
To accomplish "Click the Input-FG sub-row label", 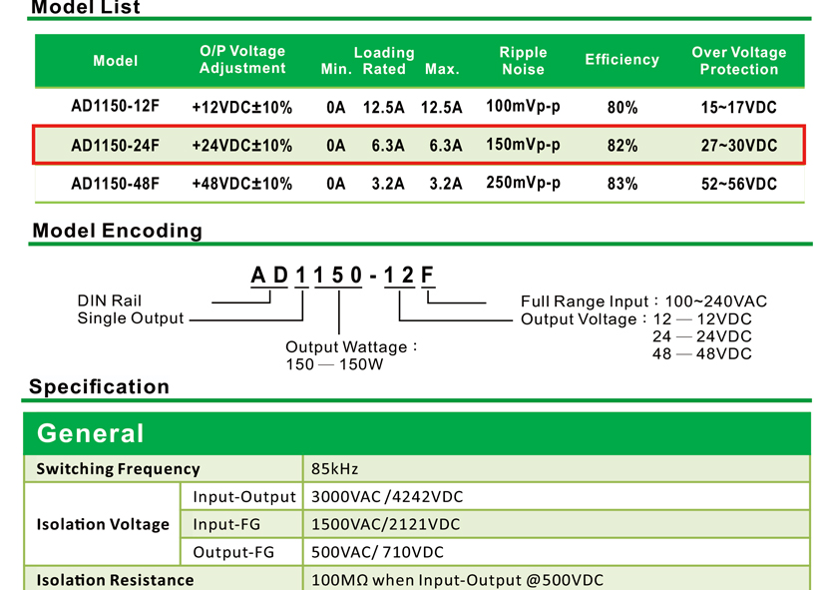I will pyautogui.click(x=226, y=524).
